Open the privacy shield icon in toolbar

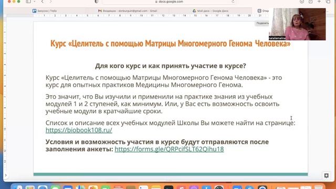97,2
